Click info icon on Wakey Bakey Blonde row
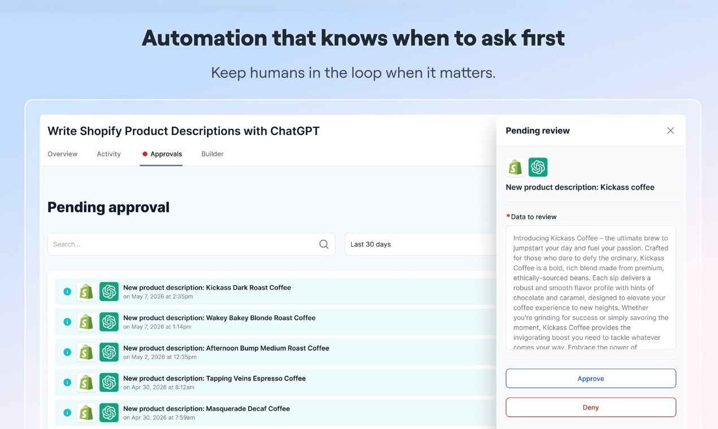Viewport: 718px width, 429px height. (x=67, y=322)
